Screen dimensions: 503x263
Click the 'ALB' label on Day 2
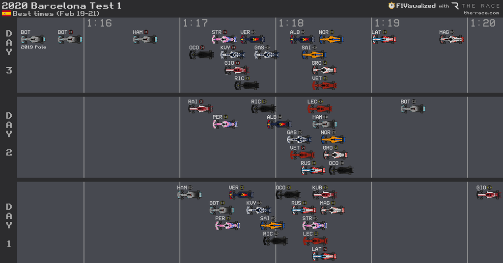(271, 117)
